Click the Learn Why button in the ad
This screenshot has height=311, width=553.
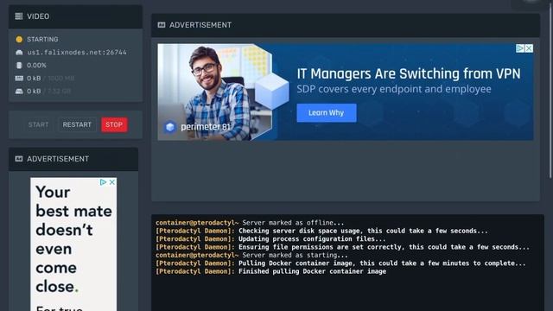tap(327, 113)
